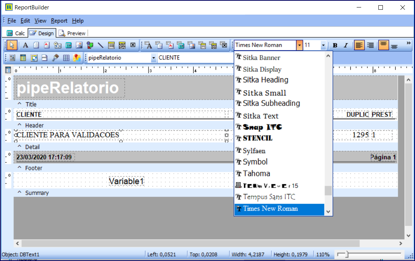Collapse the Summary band caret
The height and width of the screenshot is (261, 415).
tap(19, 192)
